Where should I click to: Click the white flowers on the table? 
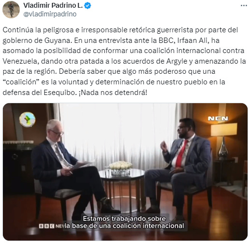(121, 165)
